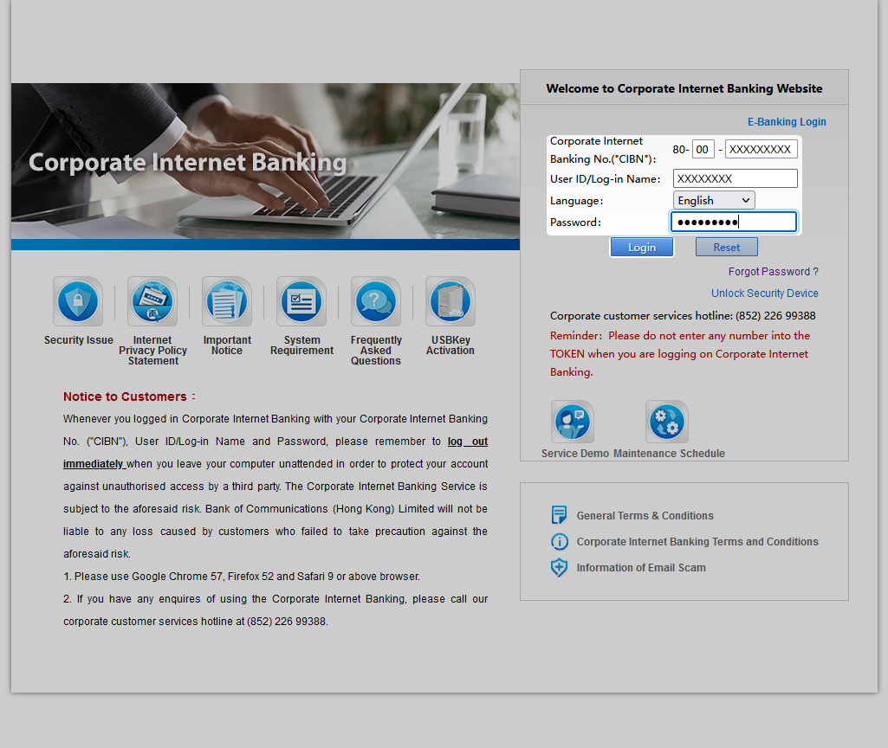Click the Information of Email Scam icon
The width and height of the screenshot is (888, 748).
point(560,568)
